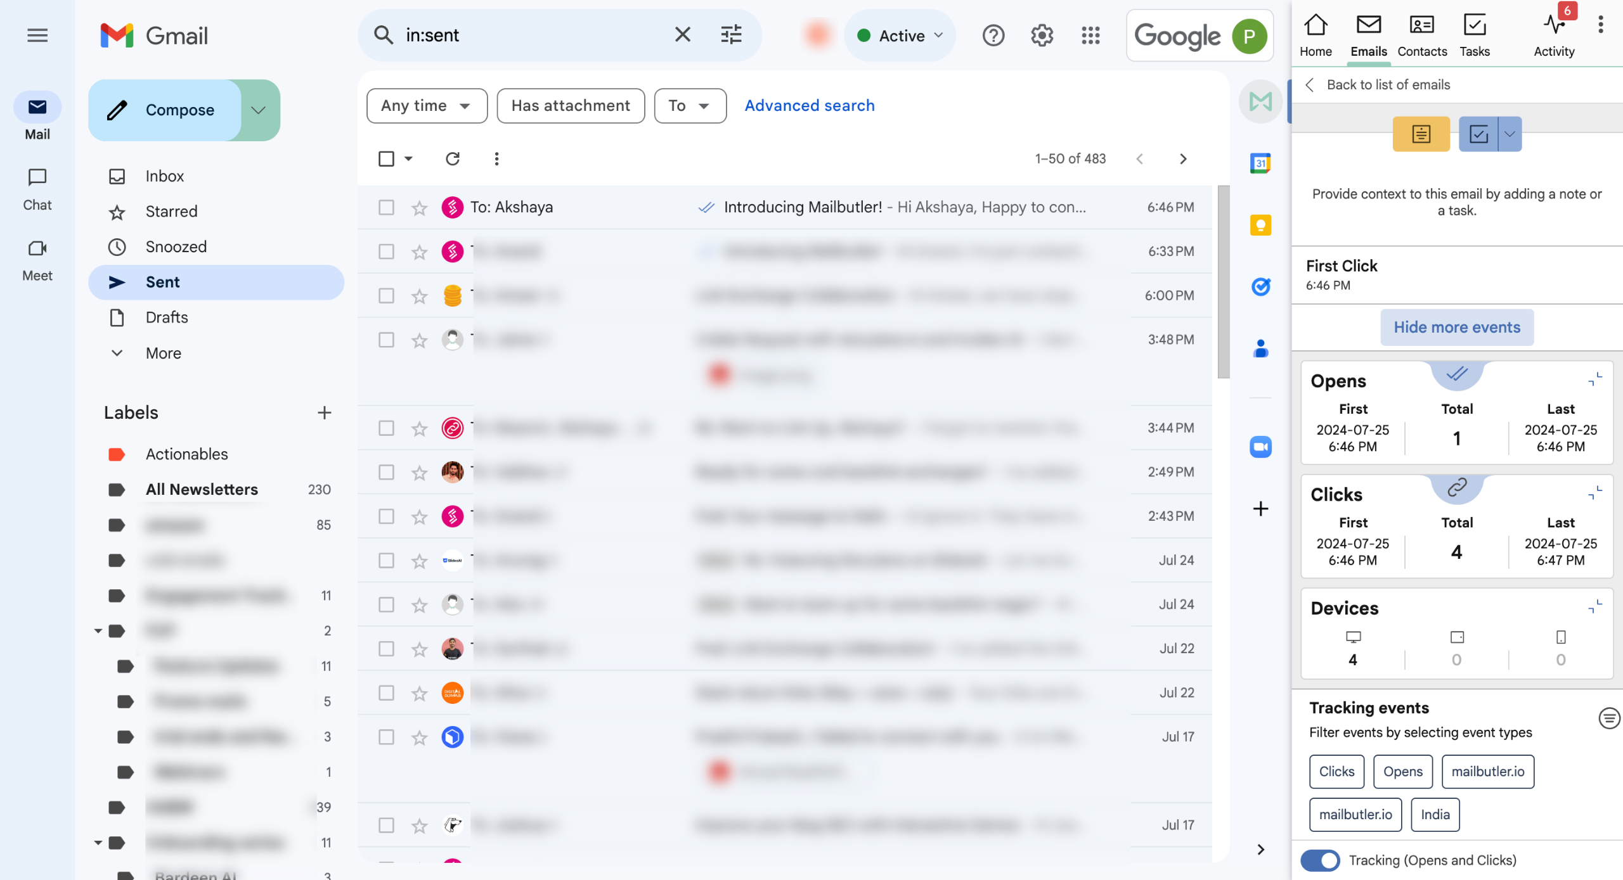Open Google Keep side panel icon

[1260, 225]
